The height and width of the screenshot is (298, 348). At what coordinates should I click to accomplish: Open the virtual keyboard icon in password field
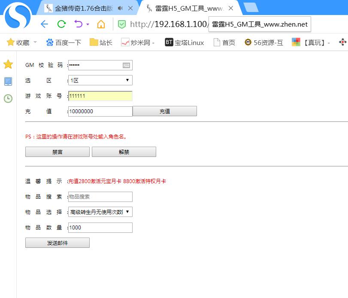tap(126, 65)
